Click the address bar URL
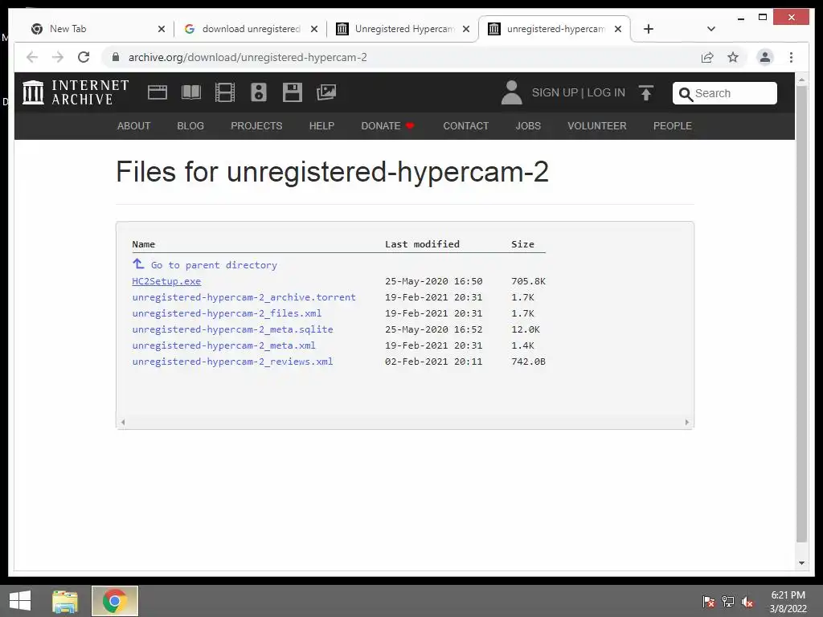The height and width of the screenshot is (617, 823). (x=248, y=57)
